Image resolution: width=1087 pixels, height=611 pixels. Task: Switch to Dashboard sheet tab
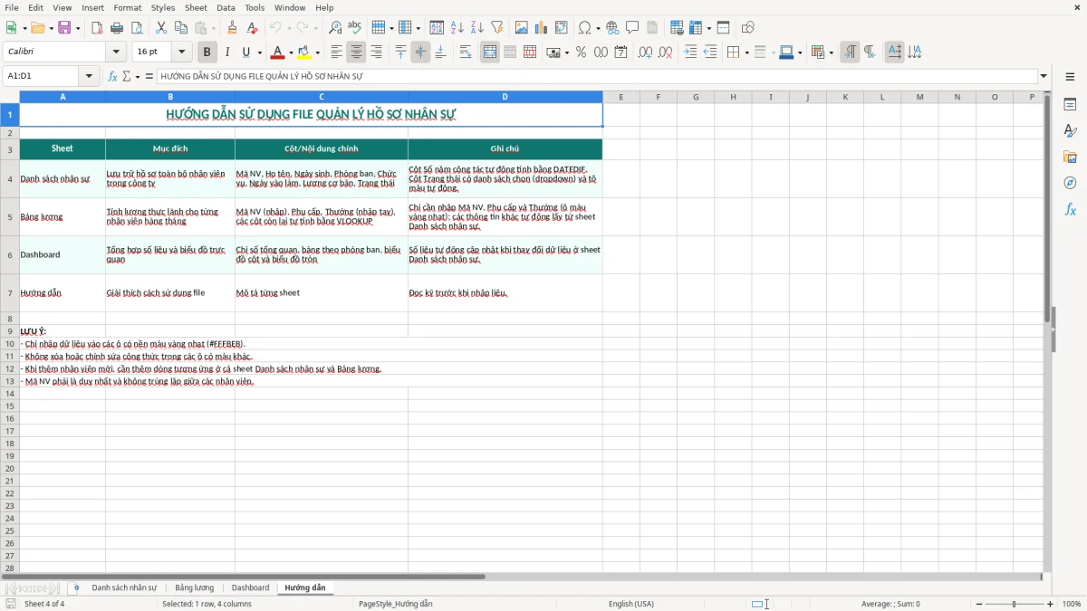250,587
